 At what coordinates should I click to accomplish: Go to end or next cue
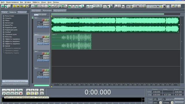(16, 94)
